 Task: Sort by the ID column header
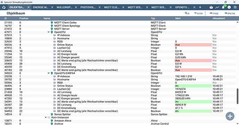[6, 18]
